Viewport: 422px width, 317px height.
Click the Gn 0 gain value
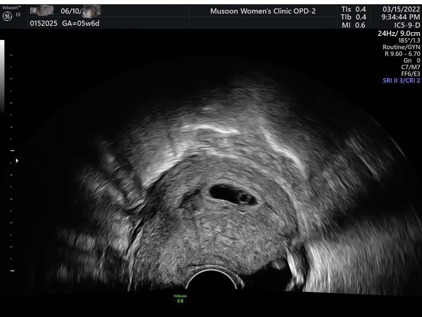(x=412, y=60)
